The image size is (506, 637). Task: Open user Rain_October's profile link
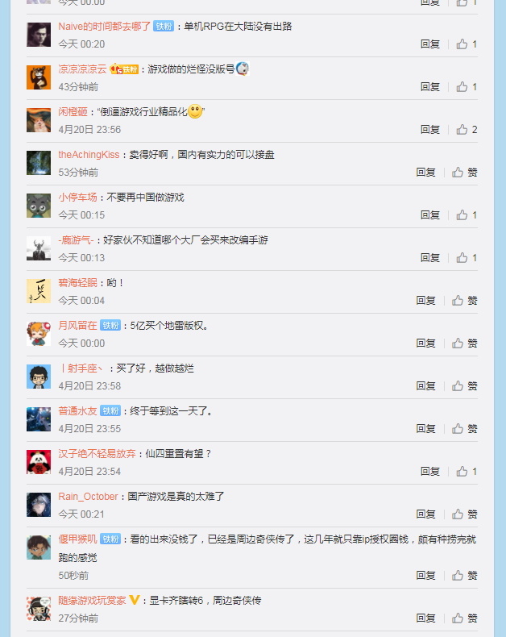(88, 497)
